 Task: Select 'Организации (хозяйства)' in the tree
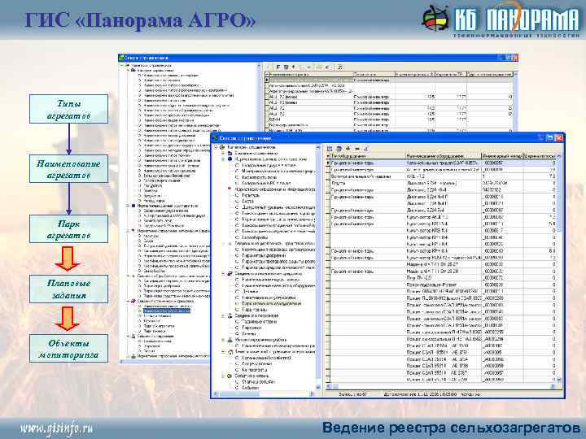point(266,358)
